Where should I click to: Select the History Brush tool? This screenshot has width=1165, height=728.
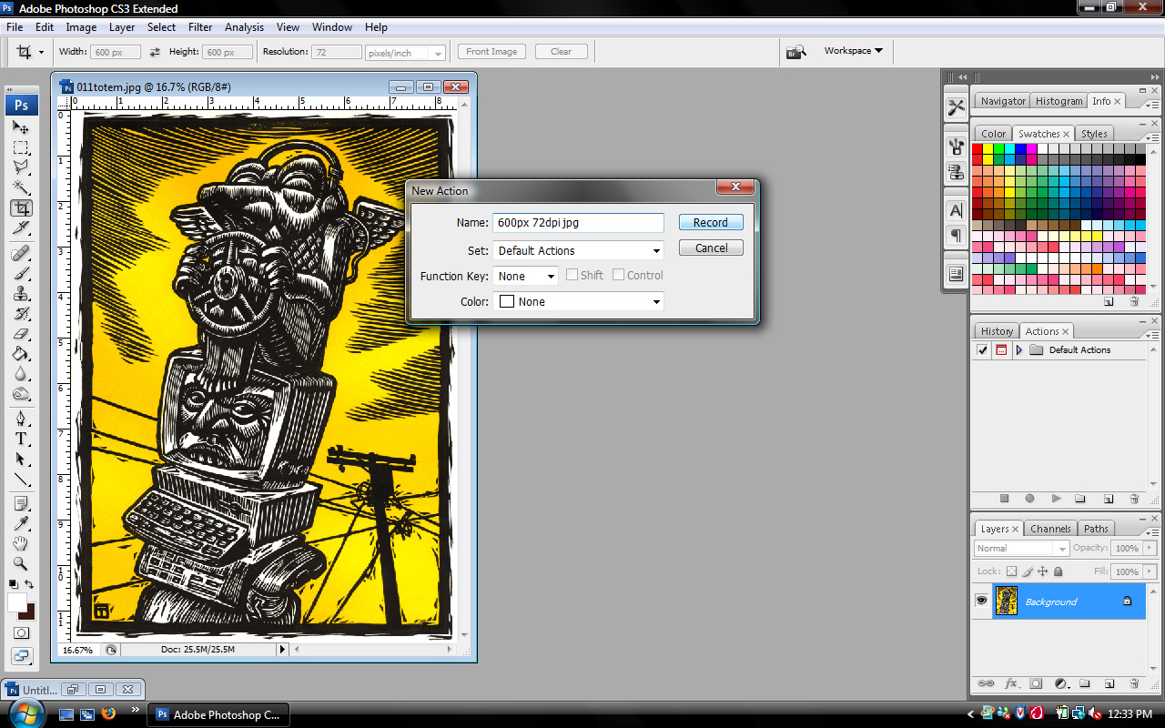(21, 313)
